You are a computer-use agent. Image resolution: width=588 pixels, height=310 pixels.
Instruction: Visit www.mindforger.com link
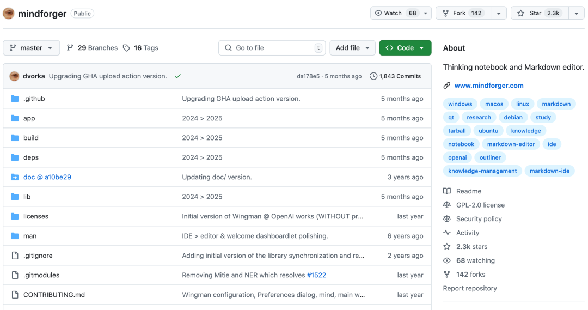click(x=488, y=86)
